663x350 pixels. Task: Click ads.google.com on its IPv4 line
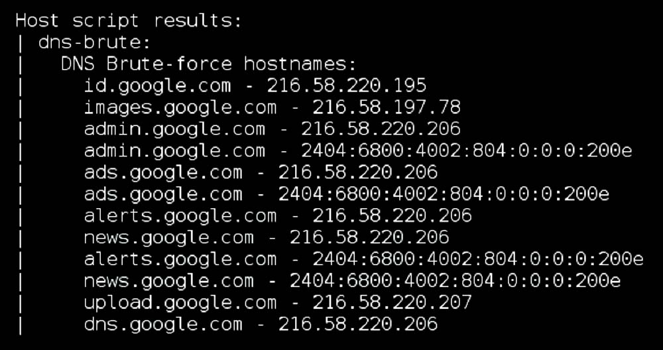point(163,172)
